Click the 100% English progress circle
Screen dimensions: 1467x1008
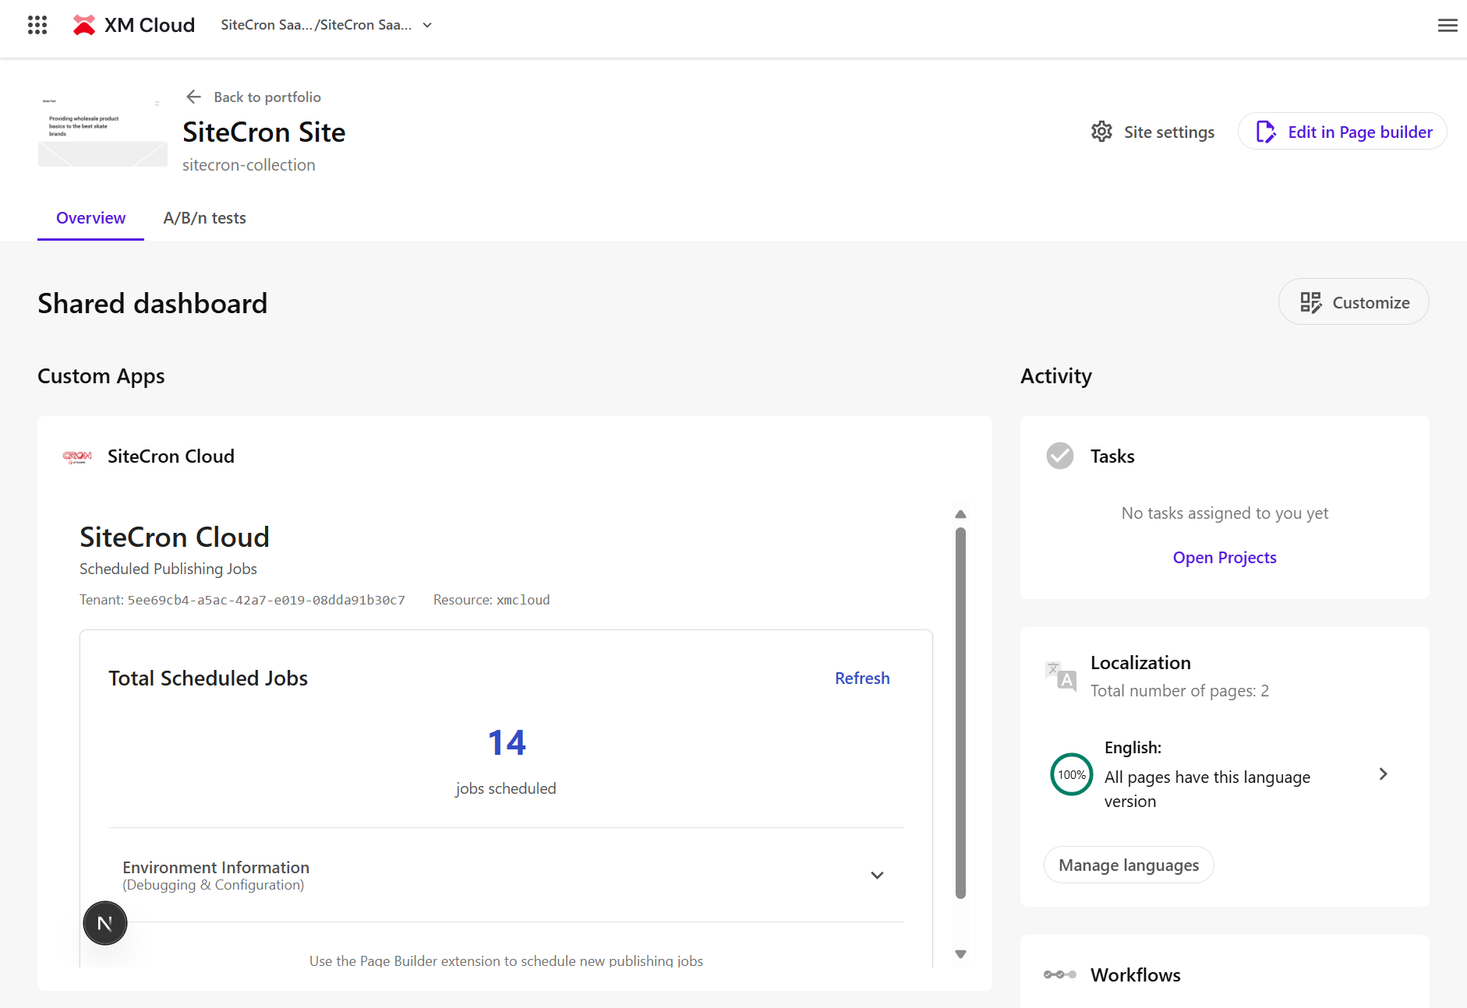1072,774
